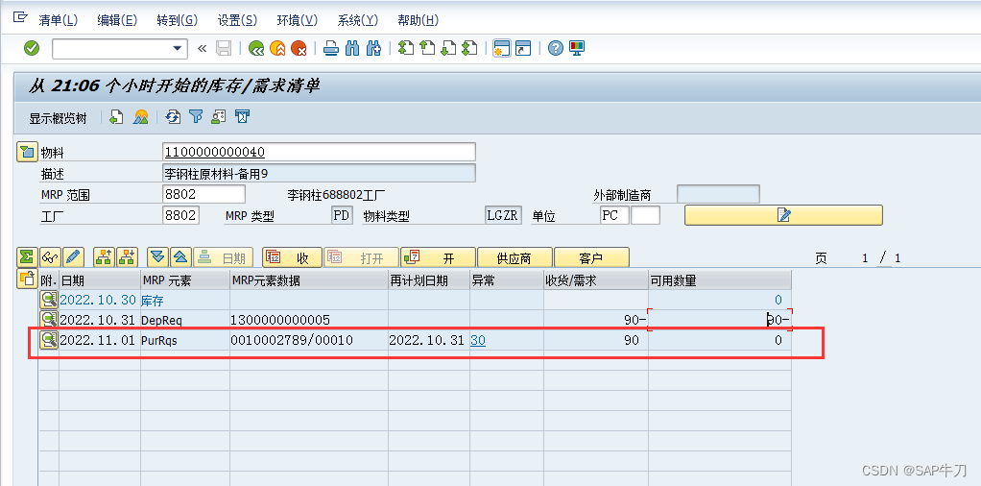
Task: Click the table select-all corner icon
Action: point(27,279)
